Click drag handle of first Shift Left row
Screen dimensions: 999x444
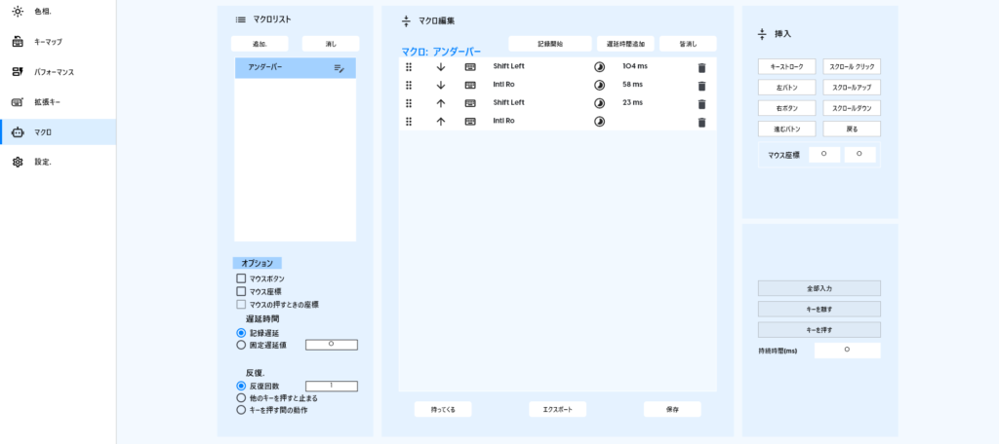(409, 67)
